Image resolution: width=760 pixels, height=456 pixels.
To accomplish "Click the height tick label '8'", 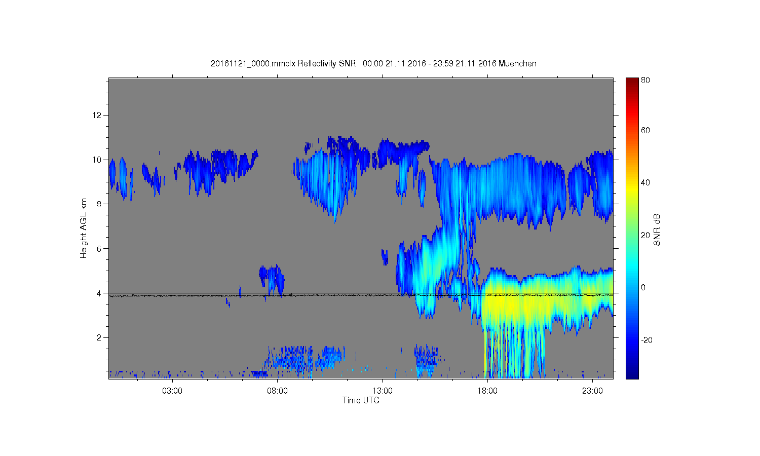I will (x=100, y=204).
